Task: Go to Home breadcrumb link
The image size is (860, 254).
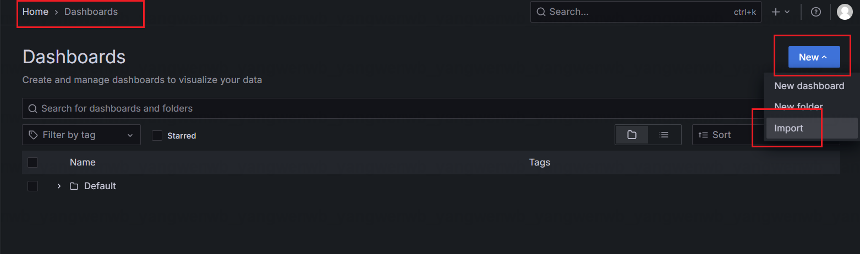Action: (35, 12)
